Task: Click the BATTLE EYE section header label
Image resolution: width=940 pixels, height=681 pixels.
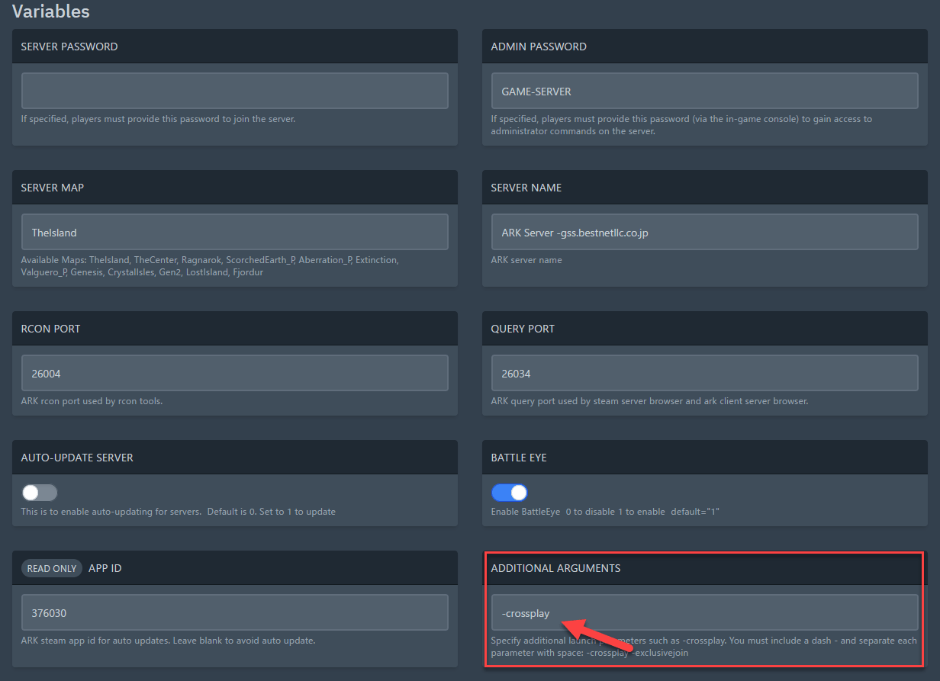Action: tap(519, 458)
